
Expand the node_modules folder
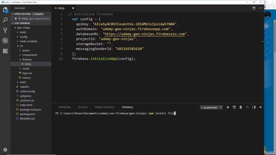click(18, 41)
